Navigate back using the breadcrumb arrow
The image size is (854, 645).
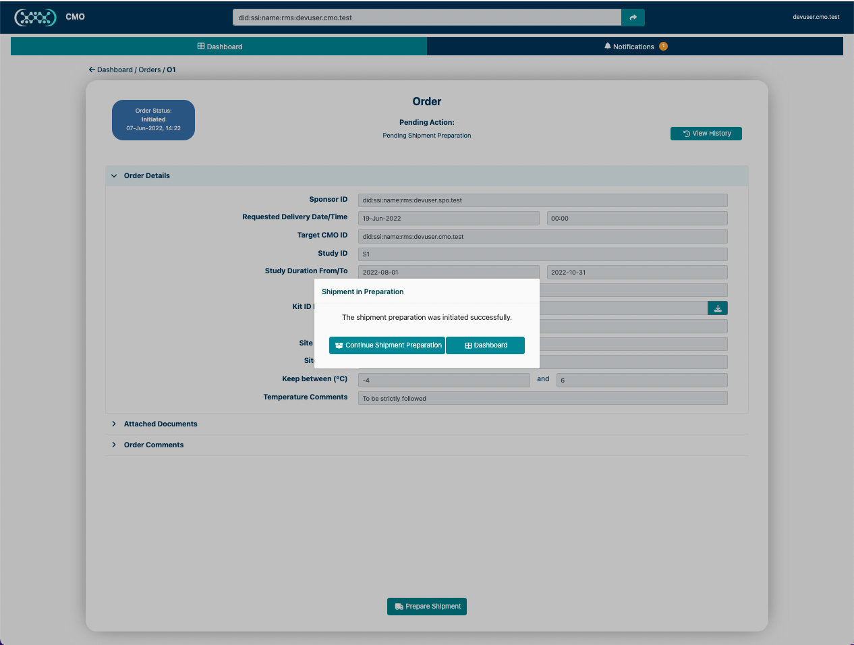[x=91, y=69]
